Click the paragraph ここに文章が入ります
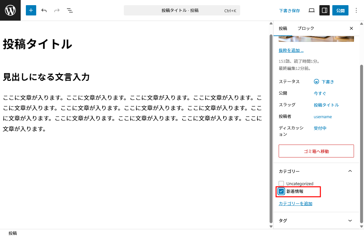The height and width of the screenshot is (237, 364). click(132, 113)
